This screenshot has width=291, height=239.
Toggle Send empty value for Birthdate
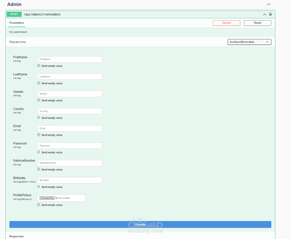tap(39, 187)
